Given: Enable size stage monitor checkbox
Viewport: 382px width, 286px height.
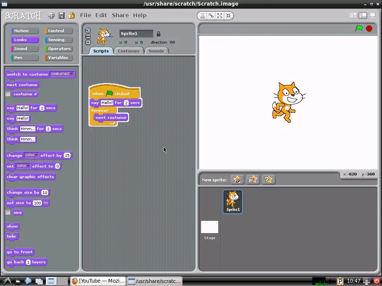Looking at the screenshot, I should tap(8, 212).
